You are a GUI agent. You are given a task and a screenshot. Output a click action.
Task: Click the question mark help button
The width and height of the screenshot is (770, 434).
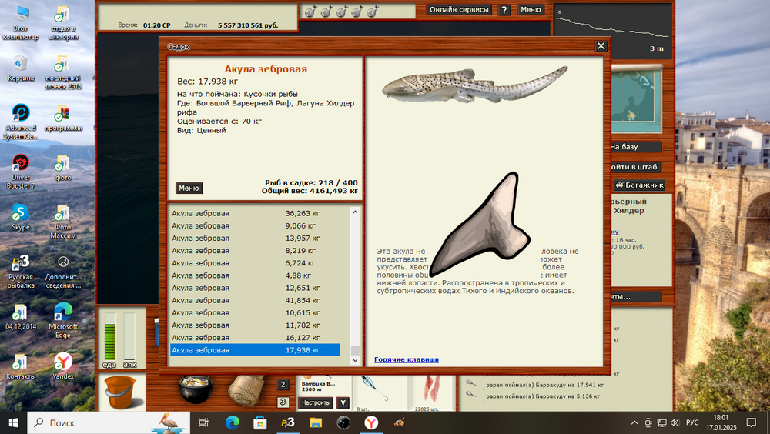coord(504,10)
